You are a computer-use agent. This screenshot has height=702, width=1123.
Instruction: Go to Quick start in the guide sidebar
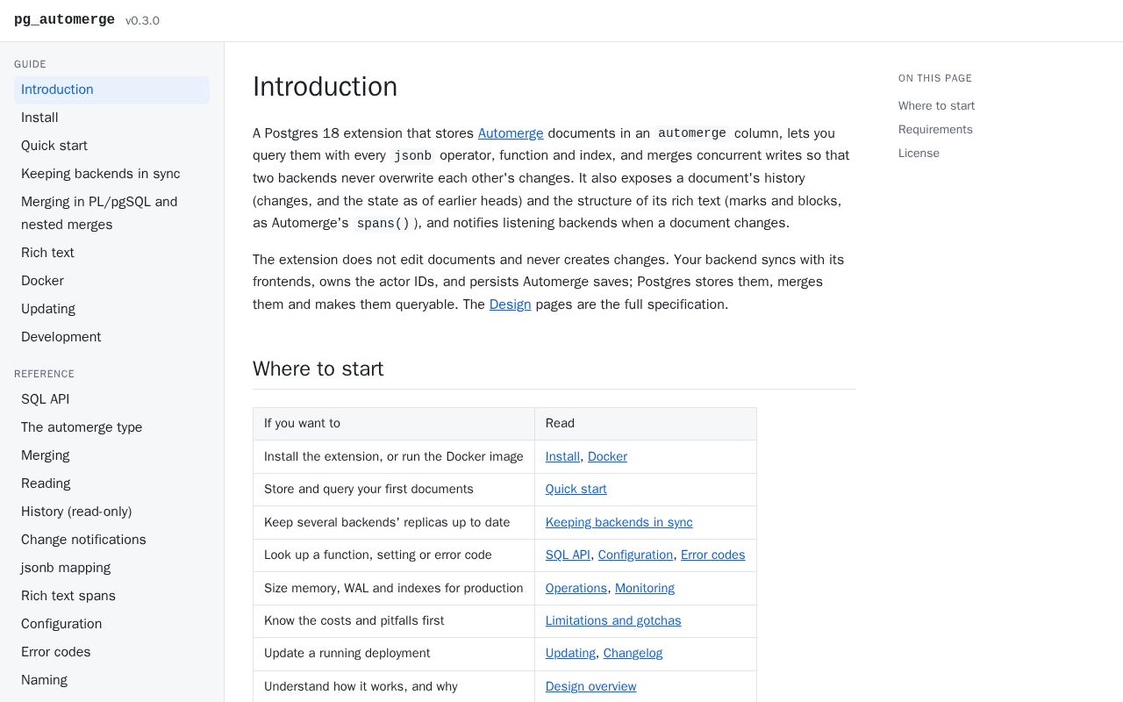pos(111,146)
